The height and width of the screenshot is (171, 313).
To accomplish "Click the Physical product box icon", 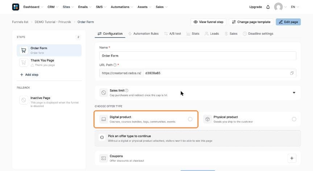I will [x=208, y=119].
